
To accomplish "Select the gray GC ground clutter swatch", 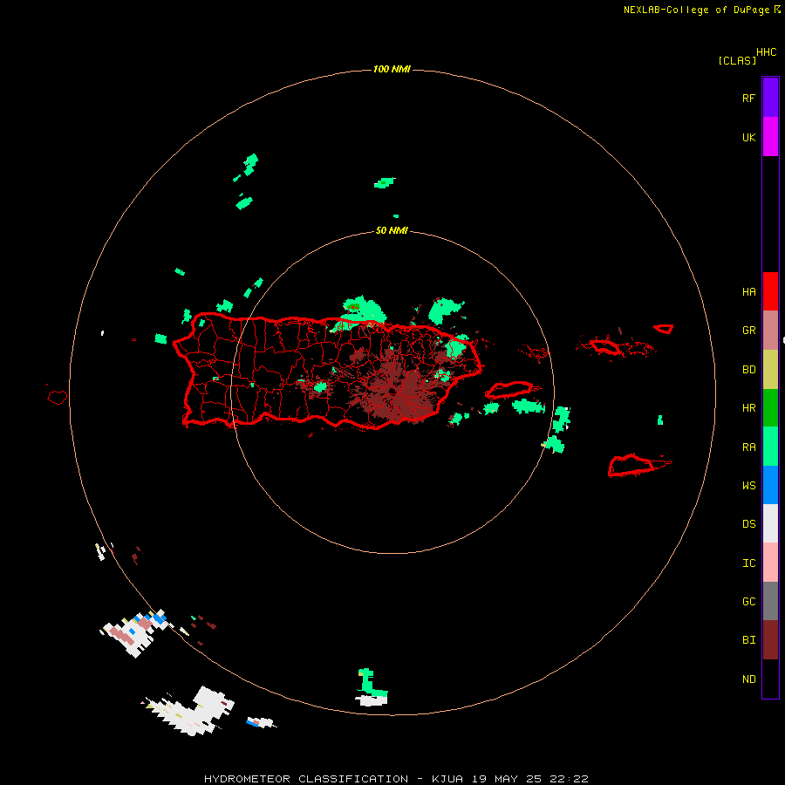I will 770,601.
